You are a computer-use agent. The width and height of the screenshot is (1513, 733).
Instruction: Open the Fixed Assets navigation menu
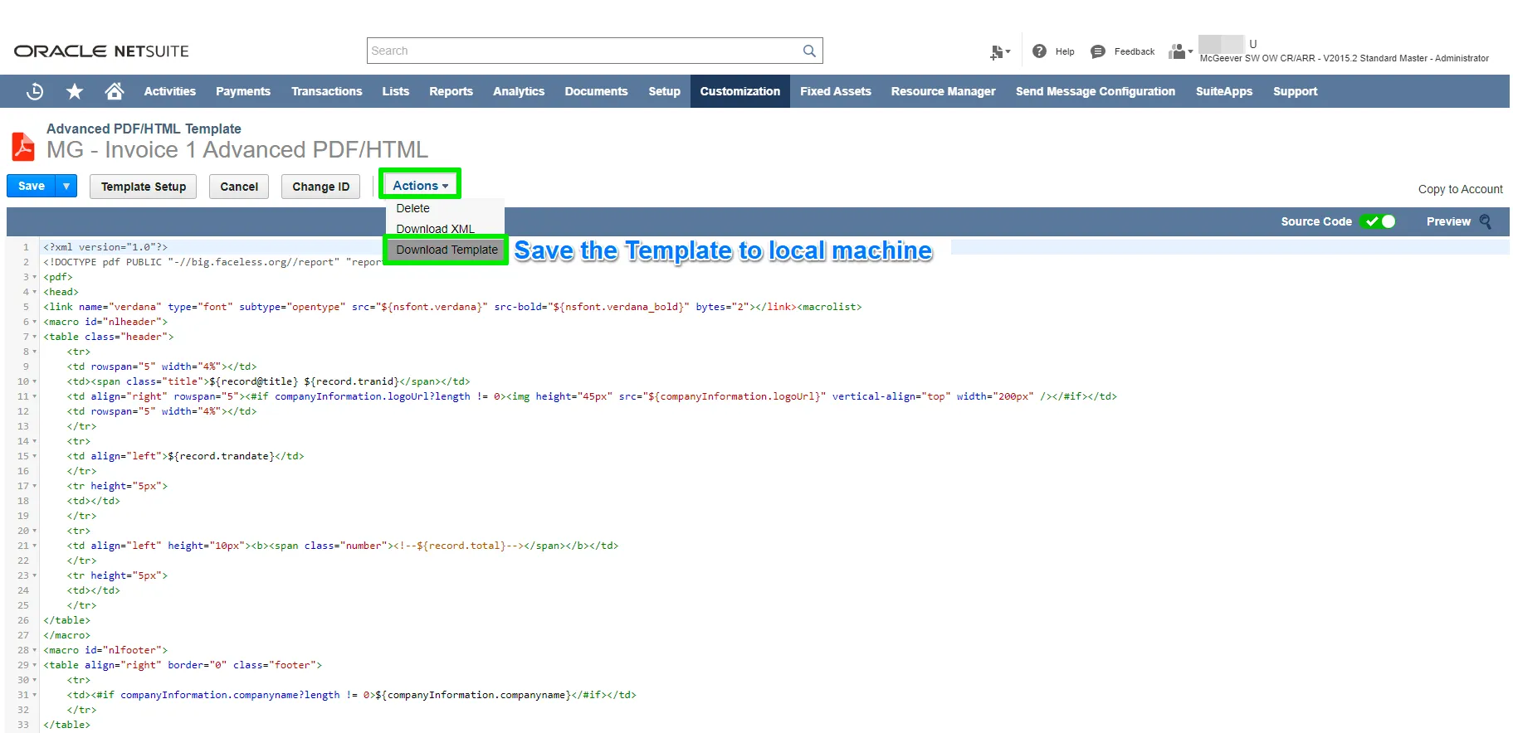(836, 91)
